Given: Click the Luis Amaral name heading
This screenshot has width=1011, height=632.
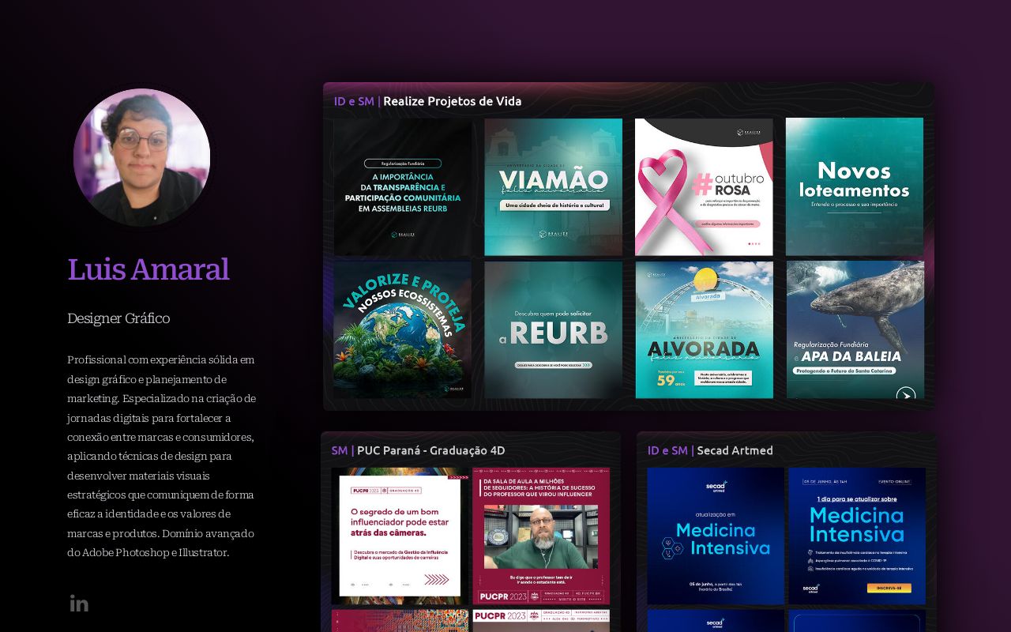Looking at the screenshot, I should [x=148, y=269].
